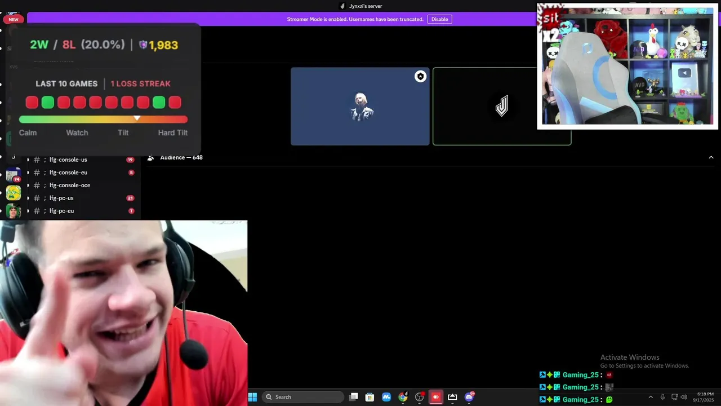Image resolution: width=721 pixels, height=406 pixels.
Task: Click the Calm label on tilt meter
Action: (28, 133)
